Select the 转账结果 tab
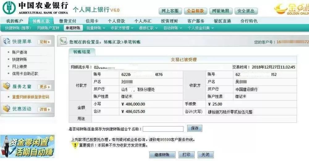309x161 pixels. pos(82,52)
